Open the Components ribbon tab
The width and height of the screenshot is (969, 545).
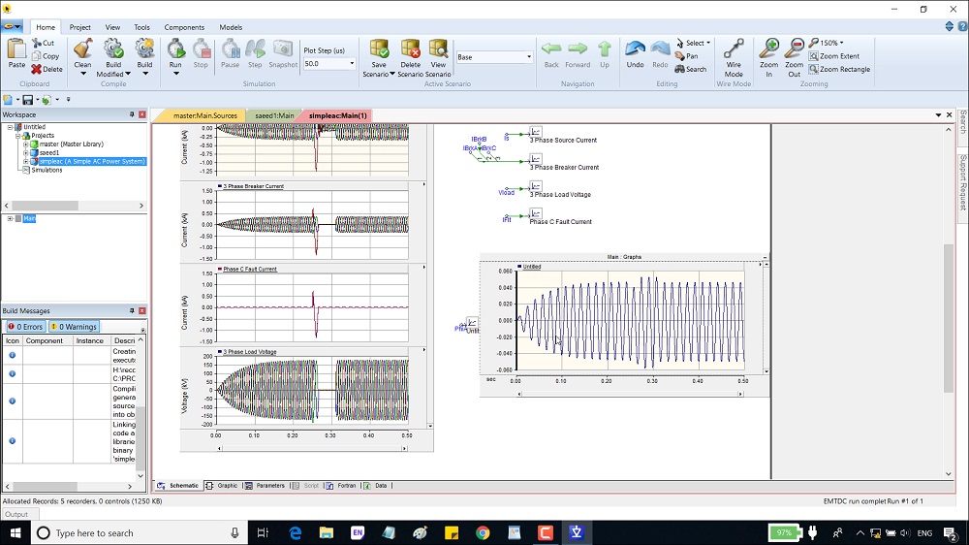(x=184, y=27)
